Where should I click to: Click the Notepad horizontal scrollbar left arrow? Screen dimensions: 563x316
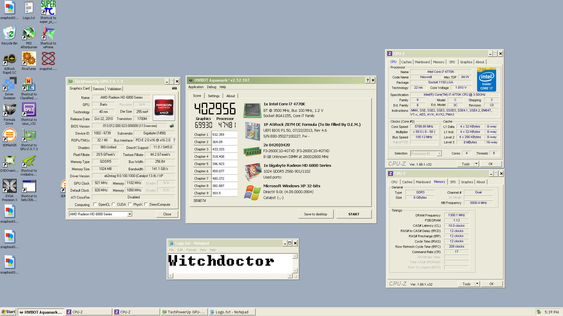click(x=171, y=276)
